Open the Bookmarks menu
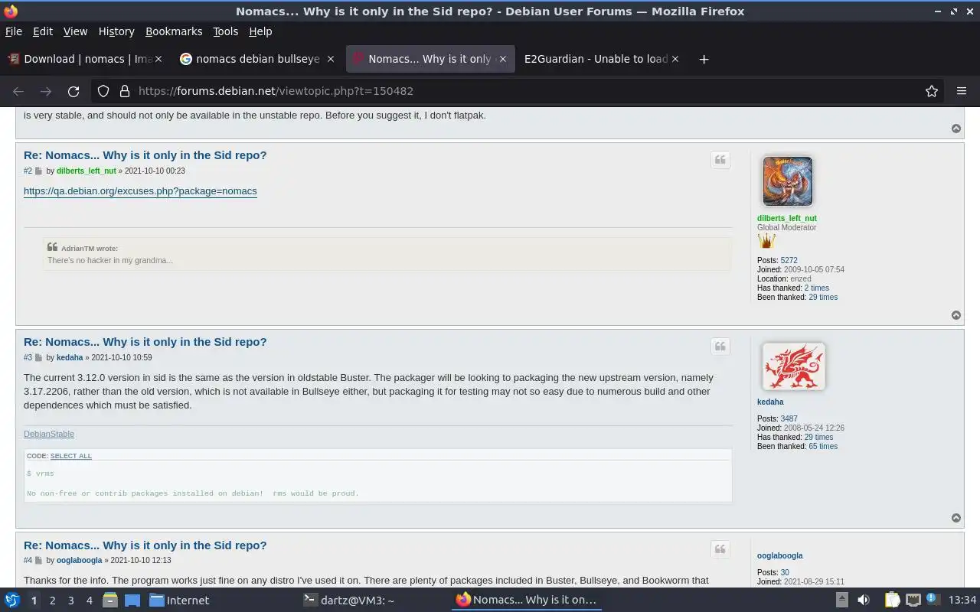The height and width of the screenshot is (612, 980). pyautogui.click(x=174, y=31)
